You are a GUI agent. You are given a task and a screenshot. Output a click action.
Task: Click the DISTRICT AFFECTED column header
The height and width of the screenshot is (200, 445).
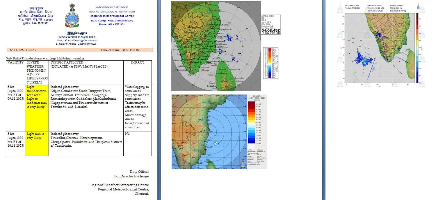(x=67, y=62)
